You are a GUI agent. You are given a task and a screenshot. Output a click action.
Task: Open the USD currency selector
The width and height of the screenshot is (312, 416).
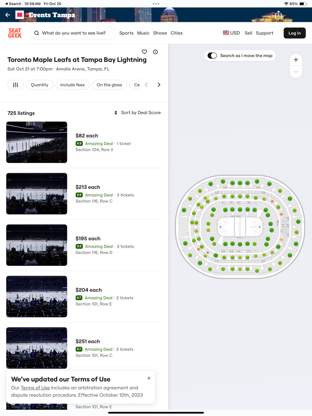(x=231, y=33)
